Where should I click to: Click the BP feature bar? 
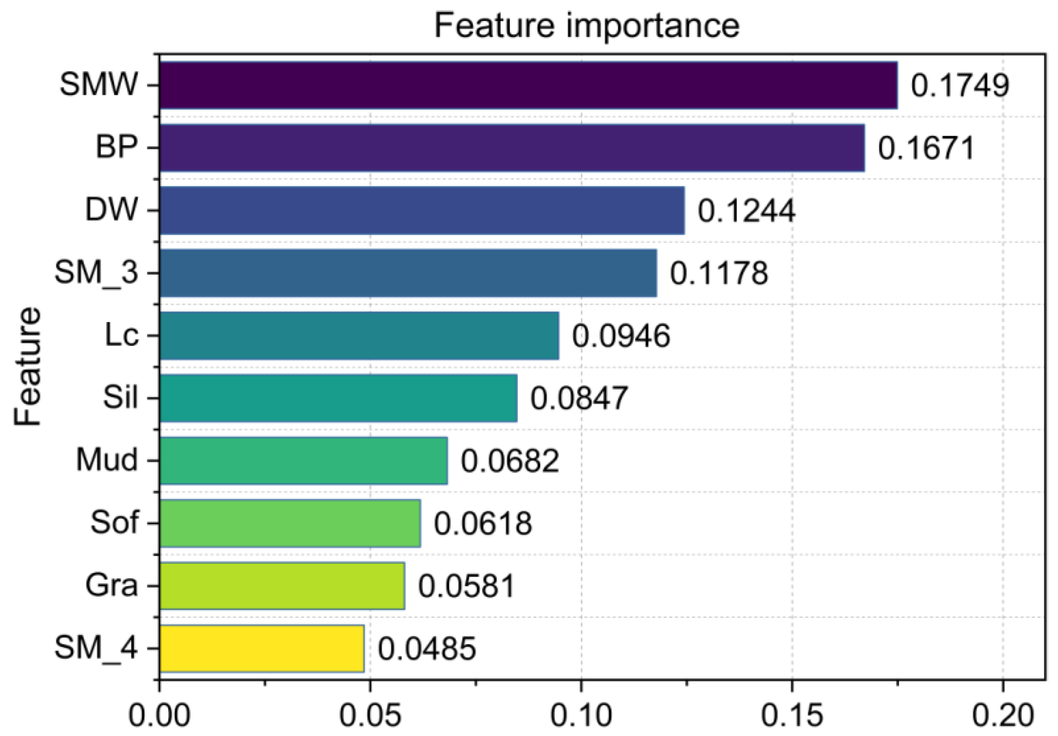click(x=512, y=148)
